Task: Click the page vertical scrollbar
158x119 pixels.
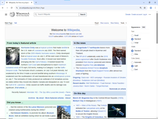Action: [157, 29]
